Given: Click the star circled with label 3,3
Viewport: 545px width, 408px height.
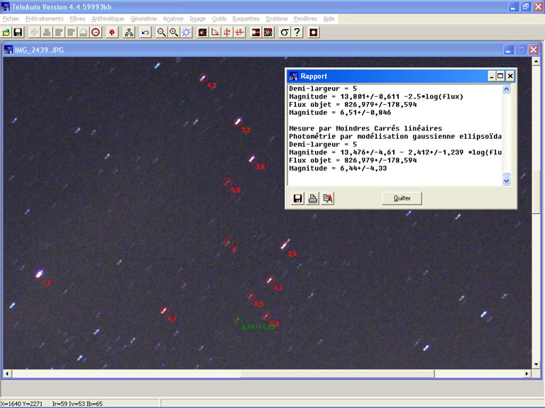Looking at the screenshot, I should [x=238, y=122].
